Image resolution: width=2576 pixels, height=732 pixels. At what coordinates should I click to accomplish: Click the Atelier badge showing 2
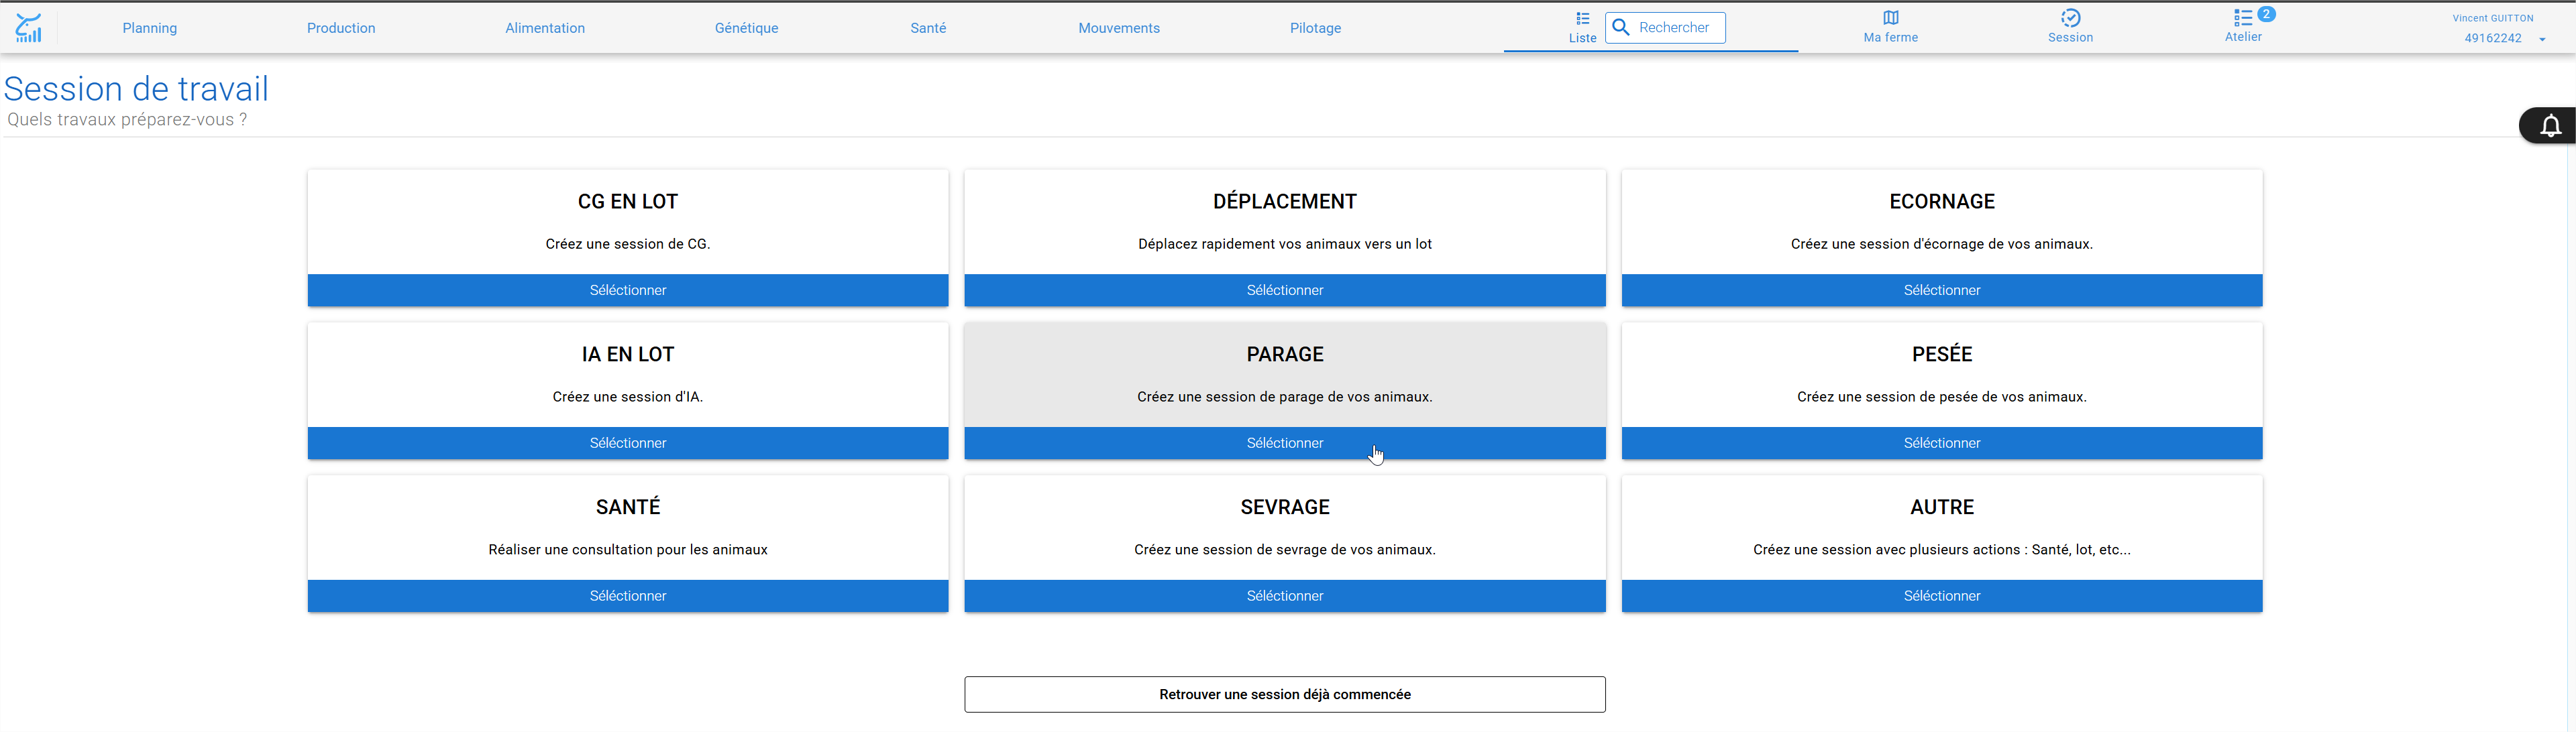click(x=2266, y=14)
